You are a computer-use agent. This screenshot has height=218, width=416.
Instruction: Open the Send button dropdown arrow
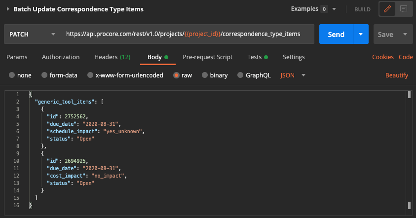(361, 34)
